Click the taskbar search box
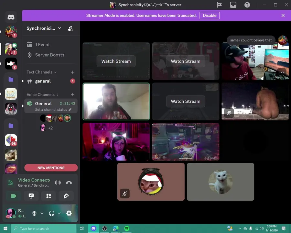The height and width of the screenshot is (233, 291). point(44,228)
